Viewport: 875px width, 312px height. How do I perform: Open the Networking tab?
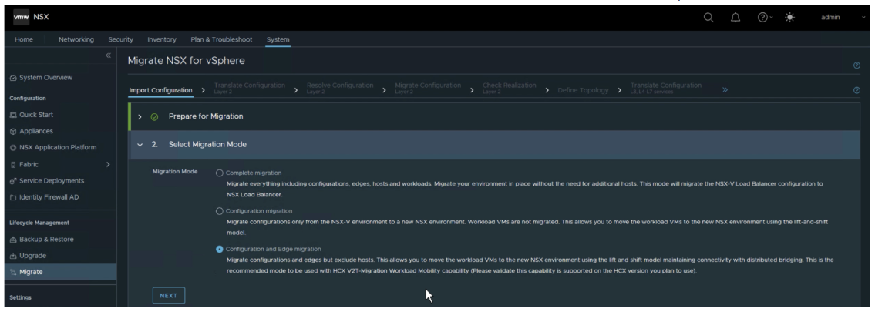pyautogui.click(x=76, y=39)
